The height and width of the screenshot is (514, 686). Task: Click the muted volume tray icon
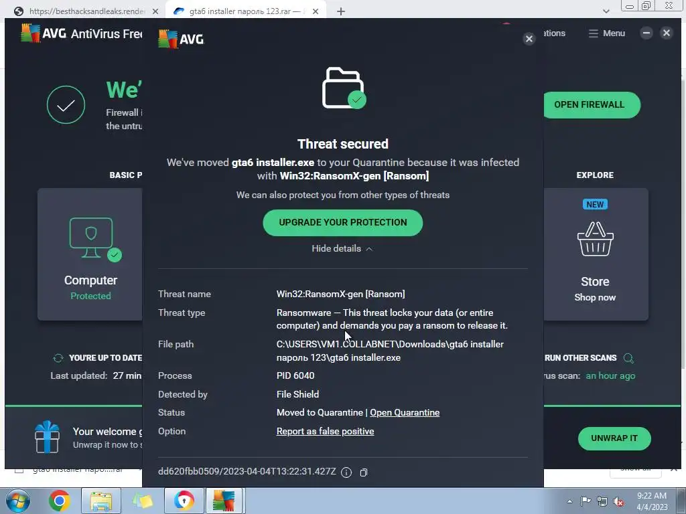tap(618, 501)
